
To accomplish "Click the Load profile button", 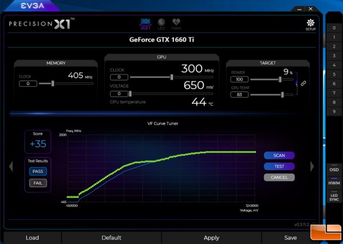I will point(32,238).
